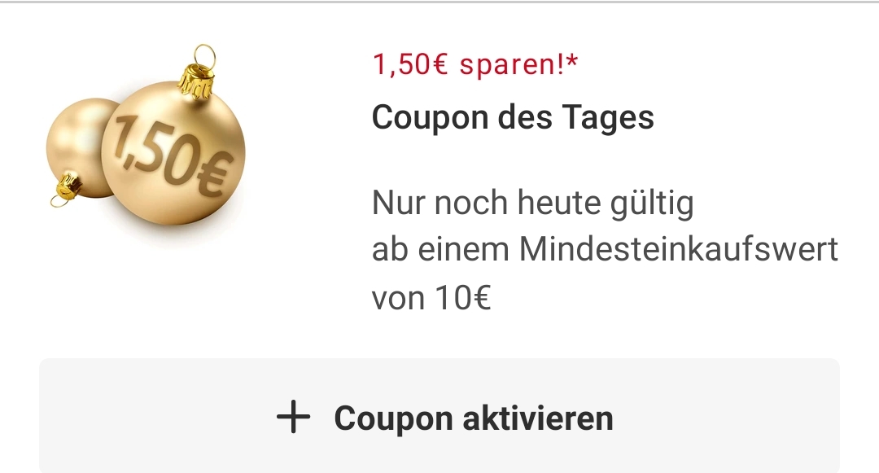Click the gray Coupon aktivieren button area
The image size is (879, 473).
pyautogui.click(x=439, y=415)
